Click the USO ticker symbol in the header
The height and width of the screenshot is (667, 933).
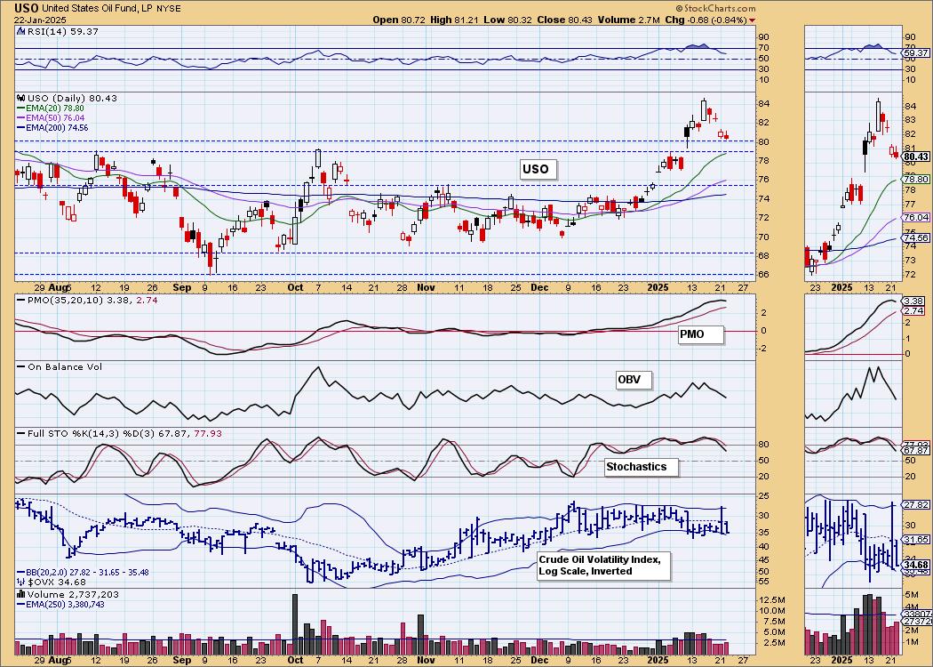pos(28,8)
